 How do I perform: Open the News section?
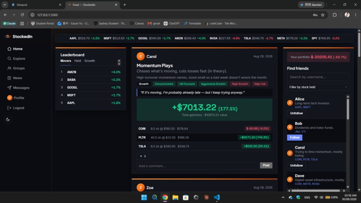pyautogui.click(x=15, y=78)
